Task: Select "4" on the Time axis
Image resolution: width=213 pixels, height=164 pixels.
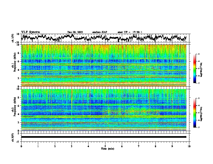Action: pos(88,146)
